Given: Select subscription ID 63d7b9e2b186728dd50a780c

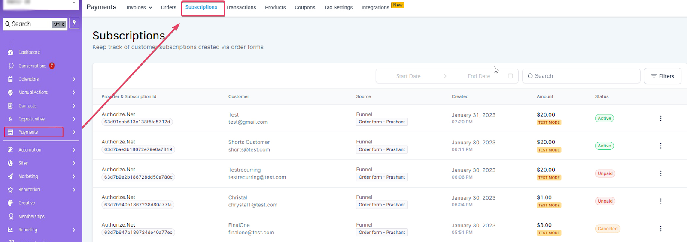Looking at the screenshot, I should (138, 177).
